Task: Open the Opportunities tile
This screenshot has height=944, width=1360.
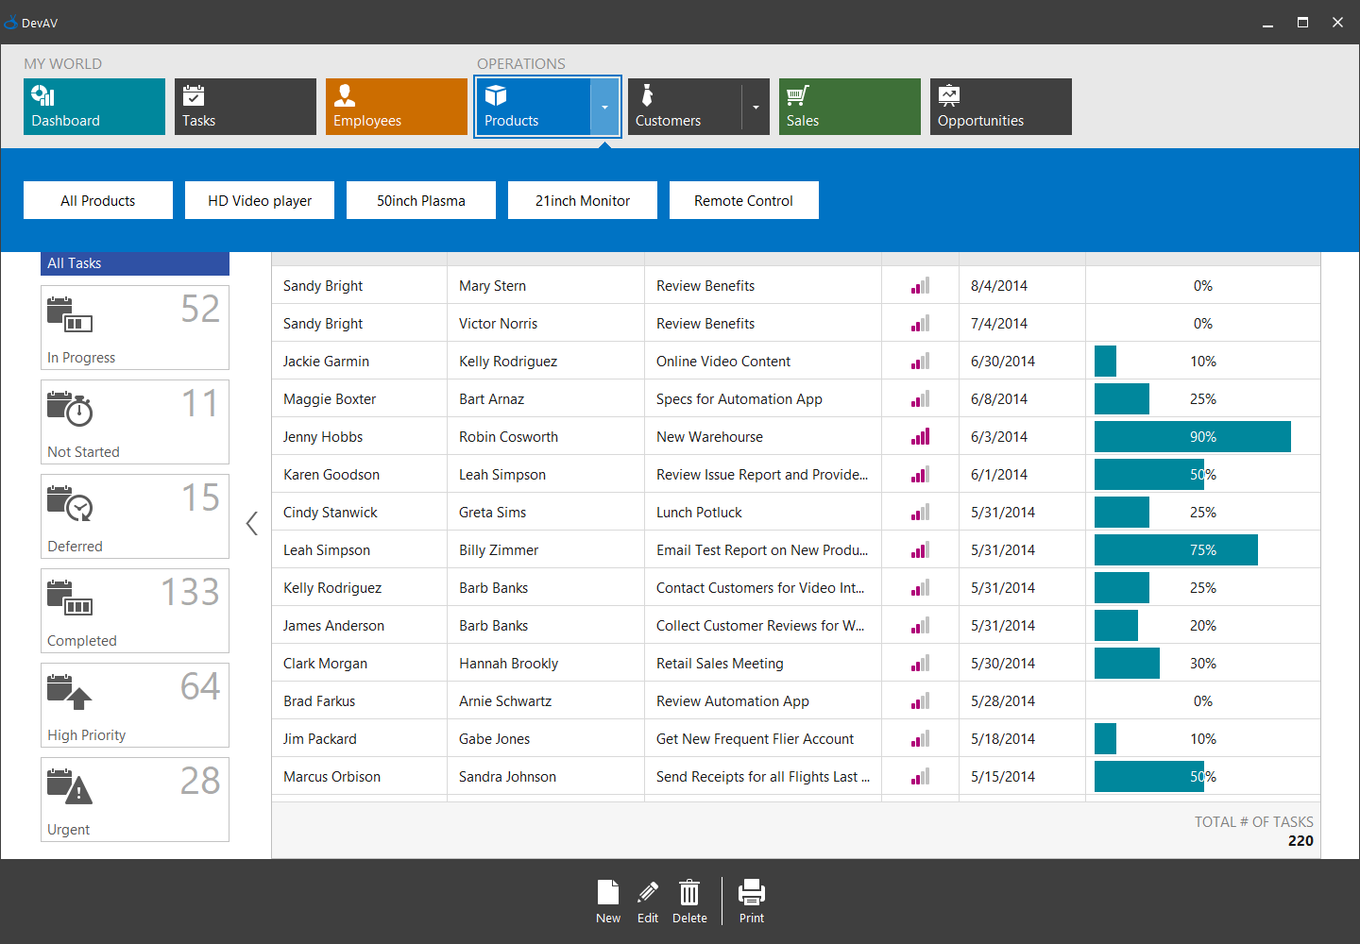Action: tap(1000, 107)
